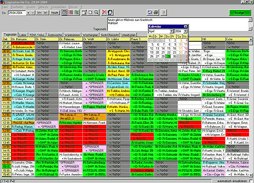Click the red X delete icon
The width and height of the screenshot is (254, 183).
pos(104,12)
